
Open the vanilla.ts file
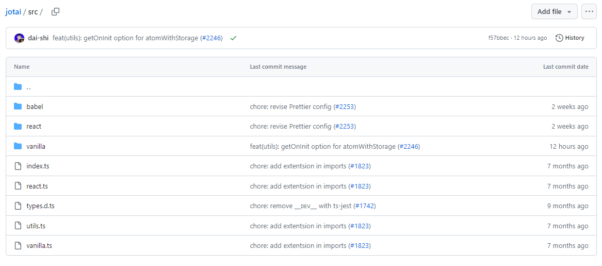(x=39, y=245)
